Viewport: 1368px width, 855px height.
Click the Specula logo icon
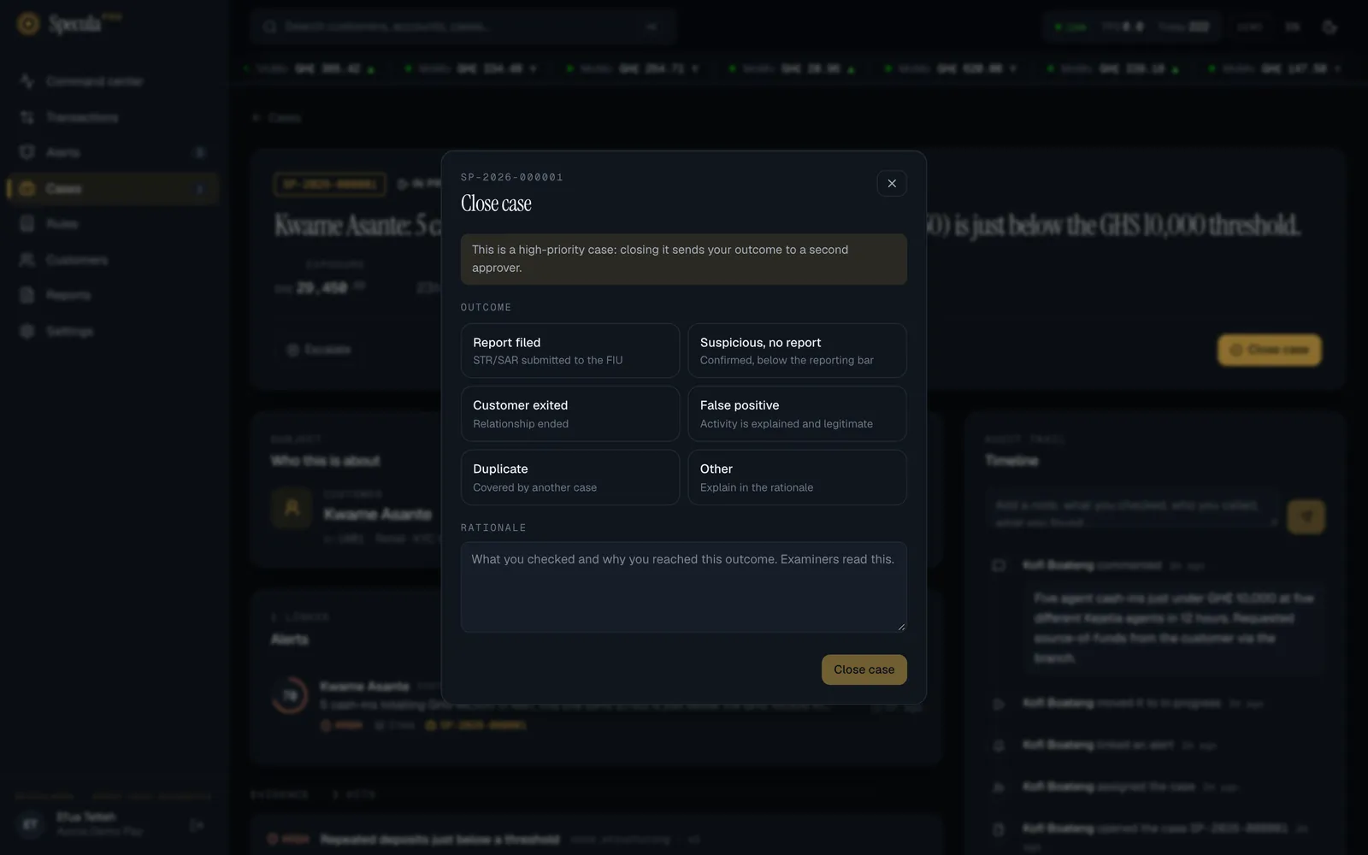pyautogui.click(x=28, y=24)
